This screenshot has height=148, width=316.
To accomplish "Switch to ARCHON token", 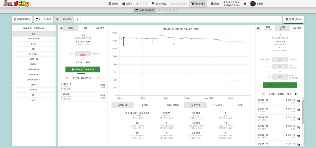I will [x=33, y=74].
